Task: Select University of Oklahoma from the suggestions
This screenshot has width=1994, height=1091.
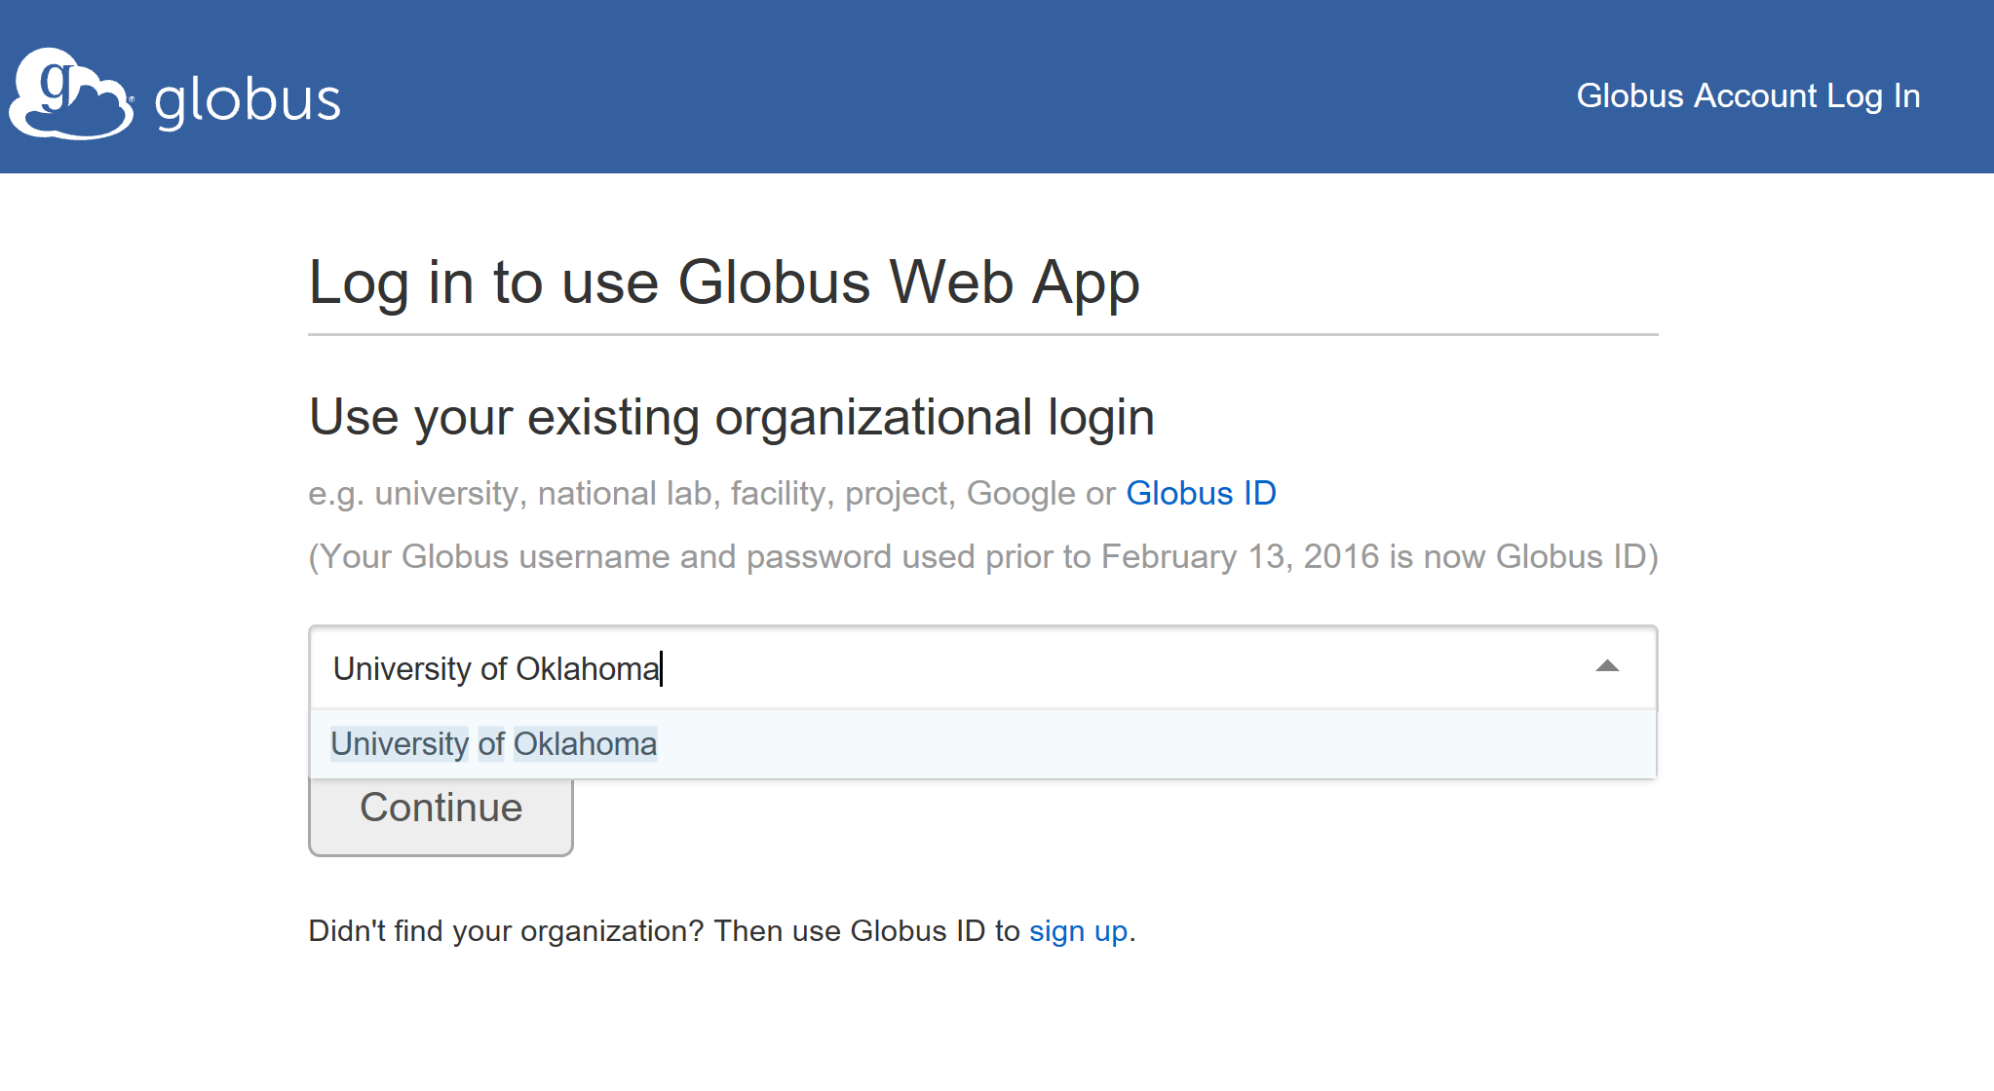Action: [x=493, y=744]
